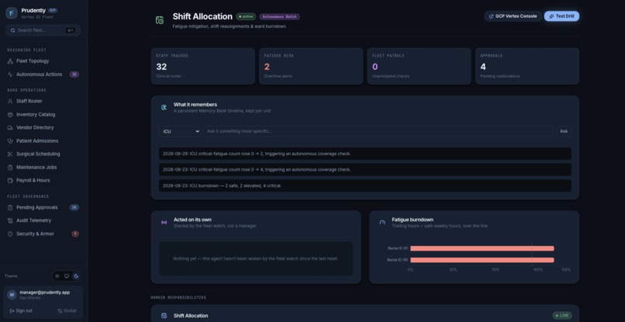The image size is (625, 322).
Task: Click the Global scope button
Action: [67, 311]
